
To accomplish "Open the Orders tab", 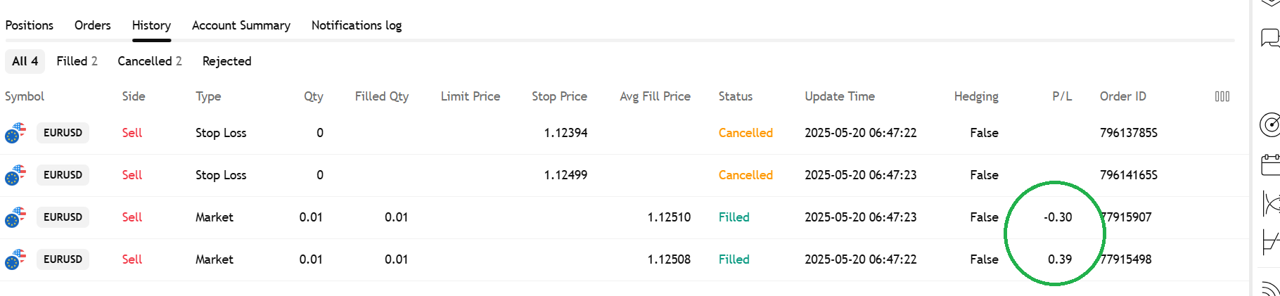I will coord(93,25).
